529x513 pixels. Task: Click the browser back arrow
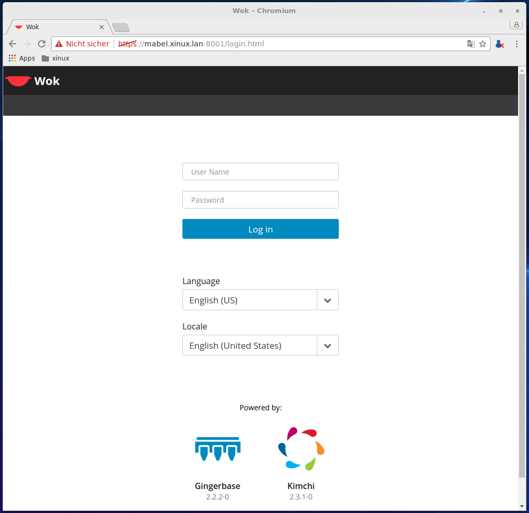click(13, 44)
